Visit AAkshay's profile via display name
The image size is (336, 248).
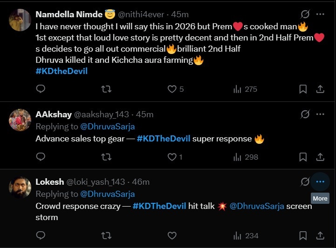tap(54, 114)
